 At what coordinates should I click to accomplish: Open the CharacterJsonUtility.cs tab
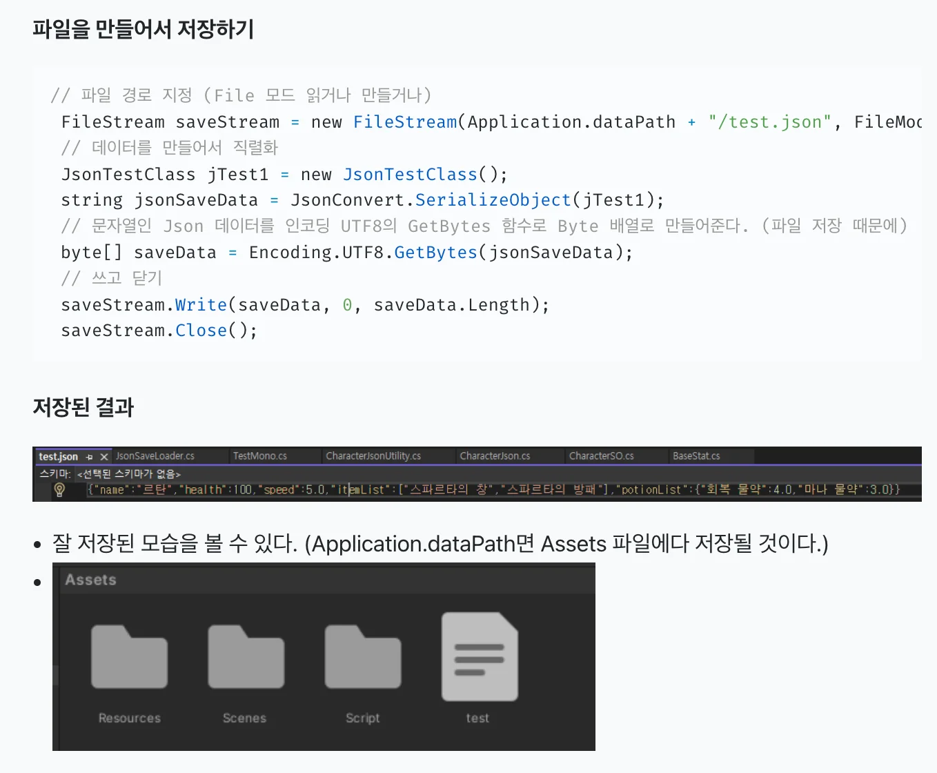[x=373, y=456]
